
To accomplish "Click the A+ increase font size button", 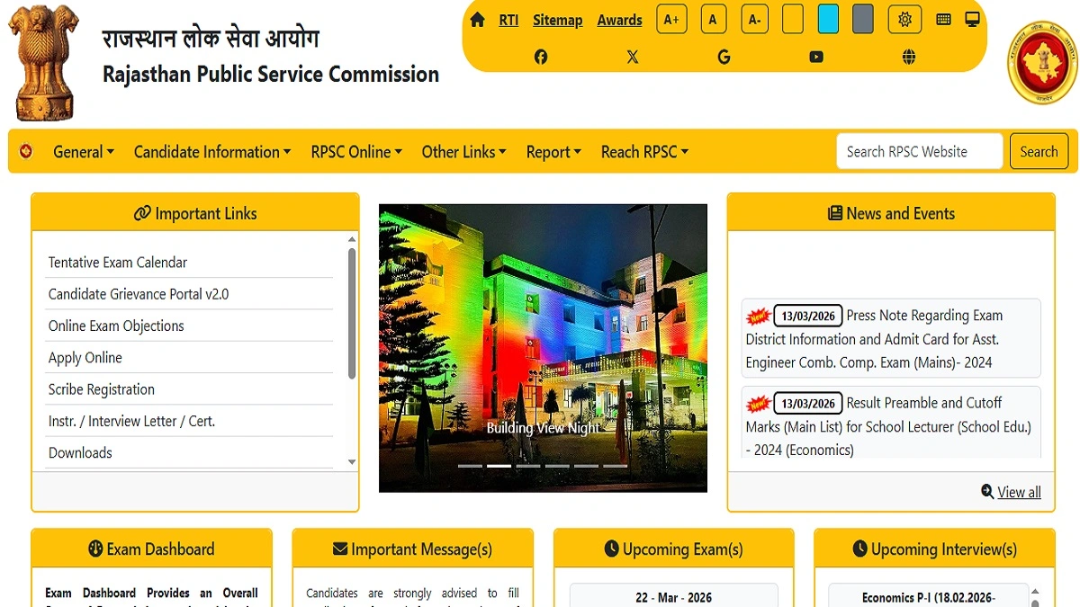I will click(x=671, y=18).
